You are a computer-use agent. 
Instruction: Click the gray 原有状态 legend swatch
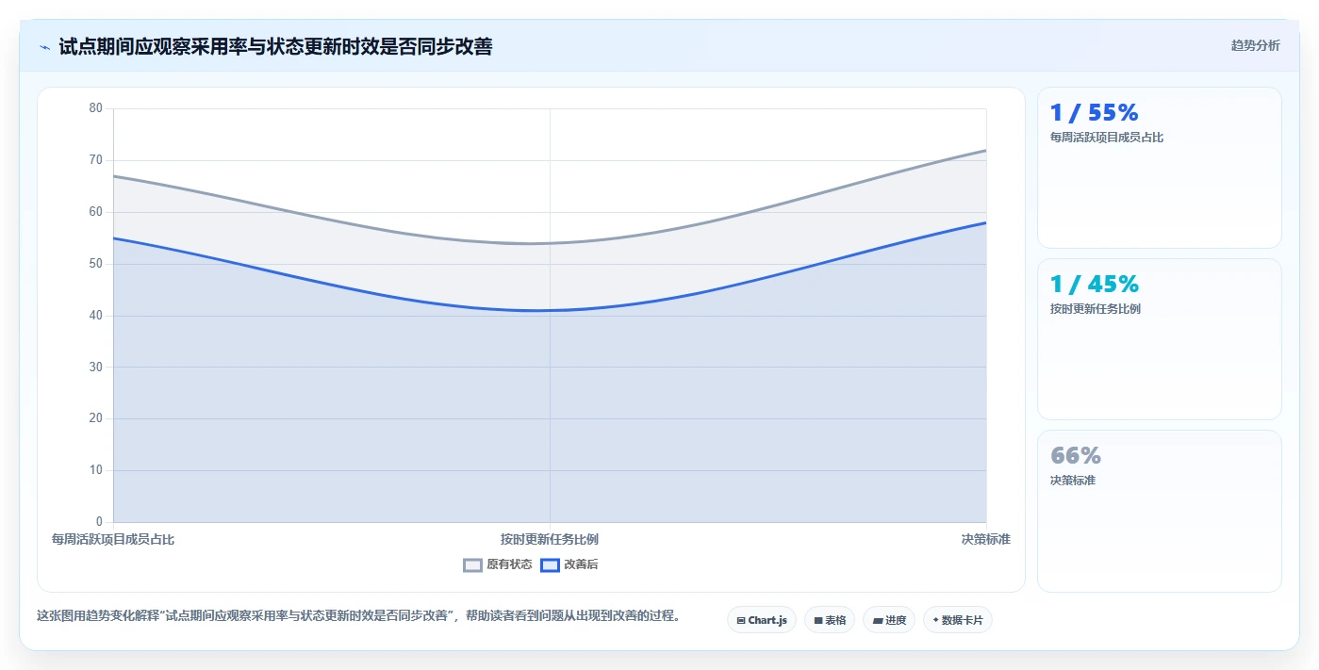click(x=472, y=565)
